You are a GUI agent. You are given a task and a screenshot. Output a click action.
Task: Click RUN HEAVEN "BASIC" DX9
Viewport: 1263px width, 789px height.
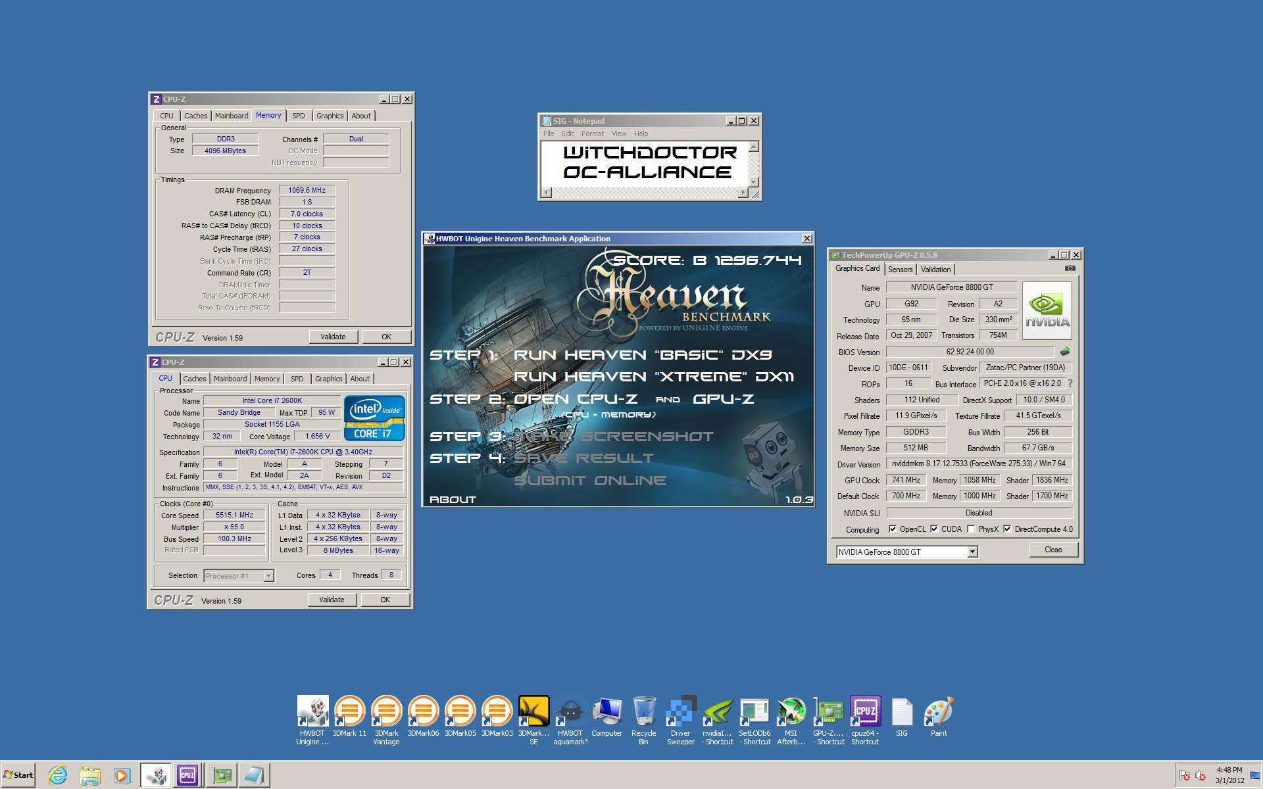pyautogui.click(x=643, y=355)
